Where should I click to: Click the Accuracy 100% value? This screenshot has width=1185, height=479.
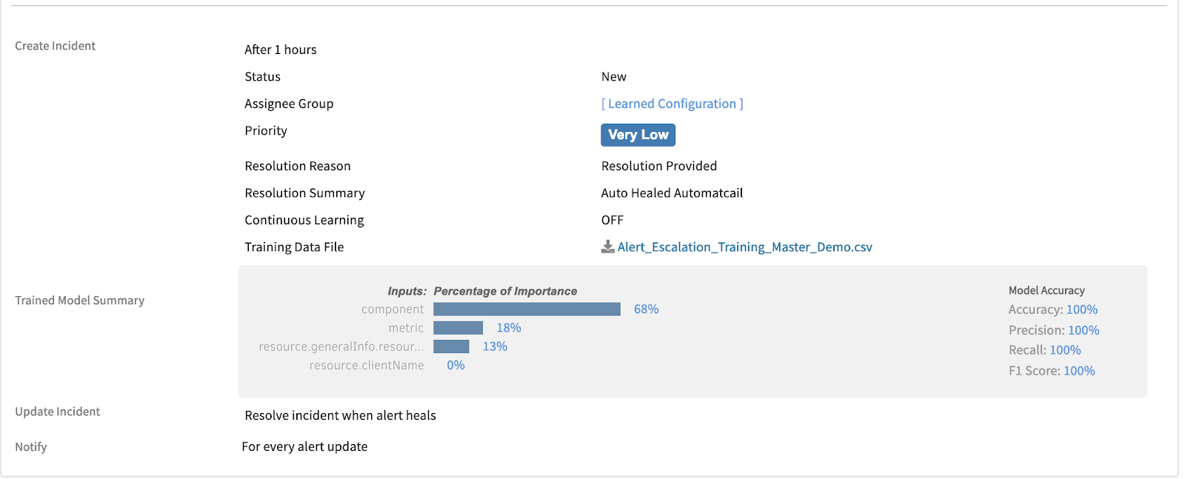point(1081,310)
